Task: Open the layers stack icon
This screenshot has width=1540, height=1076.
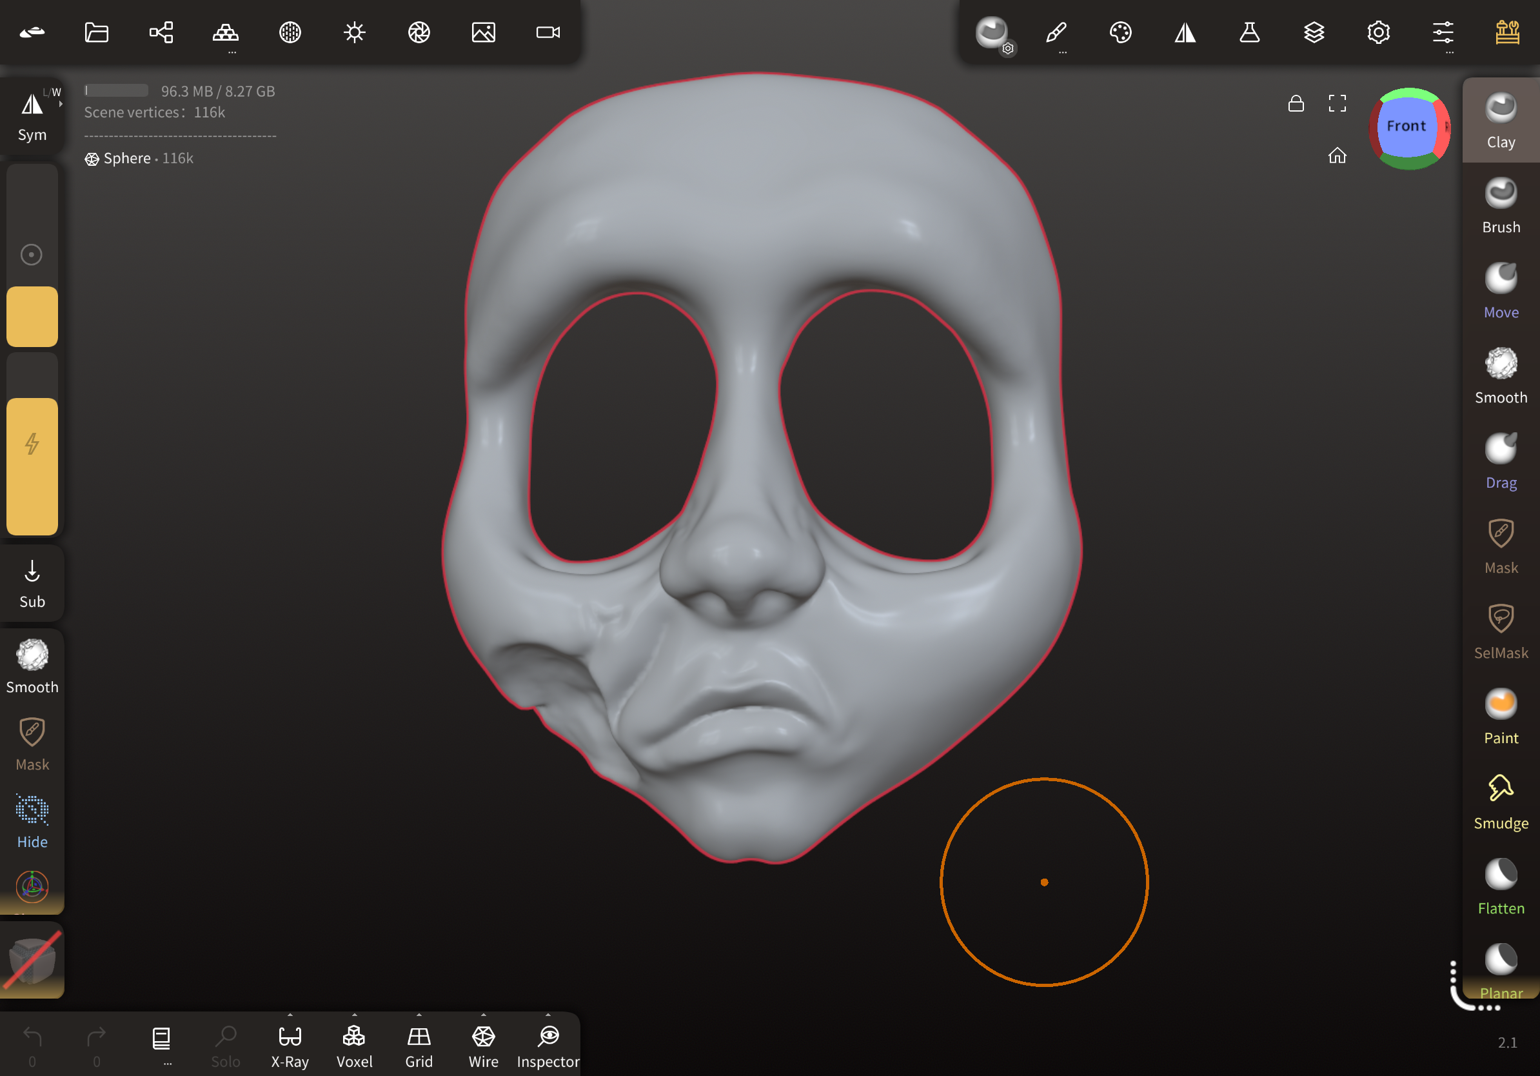Action: 1313,32
